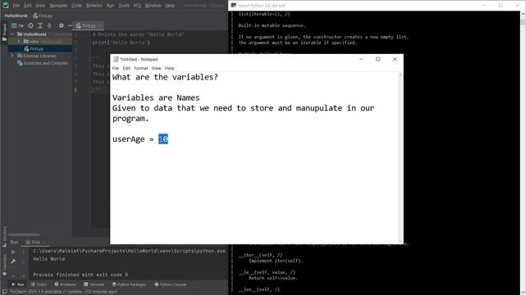Open Notepad's File menu
The height and width of the screenshot is (295, 525).
(x=116, y=68)
